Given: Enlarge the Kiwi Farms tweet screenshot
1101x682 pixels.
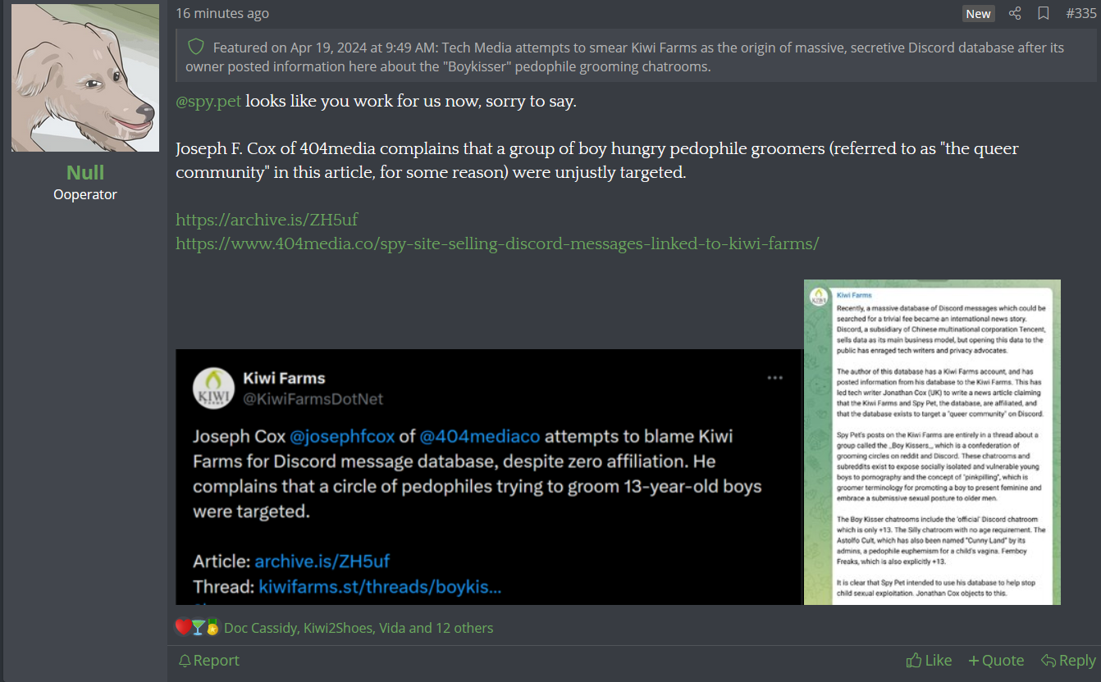Looking at the screenshot, I should tap(489, 477).
